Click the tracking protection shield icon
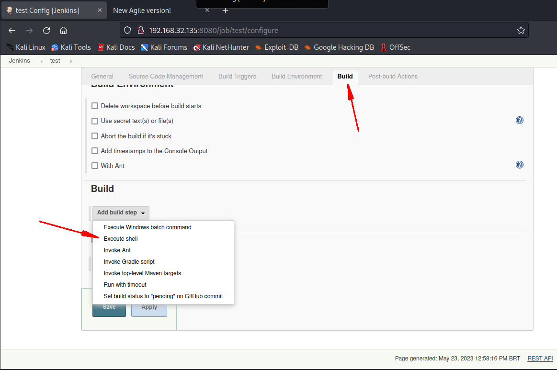 coord(127,31)
